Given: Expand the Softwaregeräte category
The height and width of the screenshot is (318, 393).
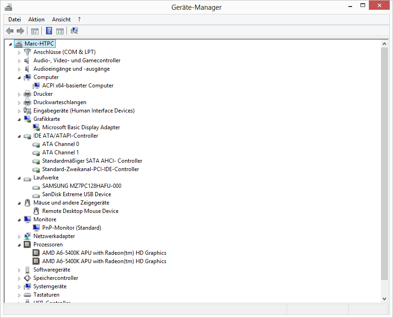Looking at the screenshot, I should pyautogui.click(x=20, y=270).
